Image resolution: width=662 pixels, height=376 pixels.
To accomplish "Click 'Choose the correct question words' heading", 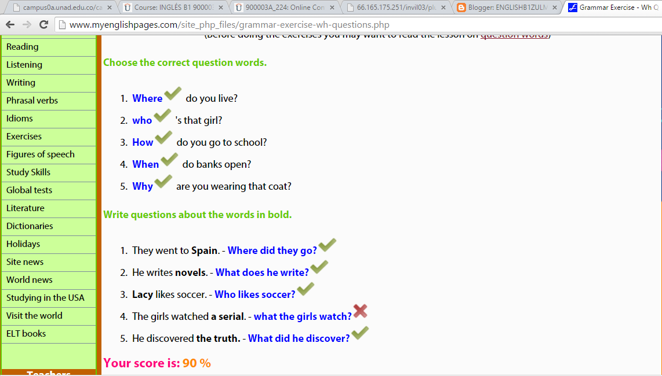I will click(x=185, y=63).
